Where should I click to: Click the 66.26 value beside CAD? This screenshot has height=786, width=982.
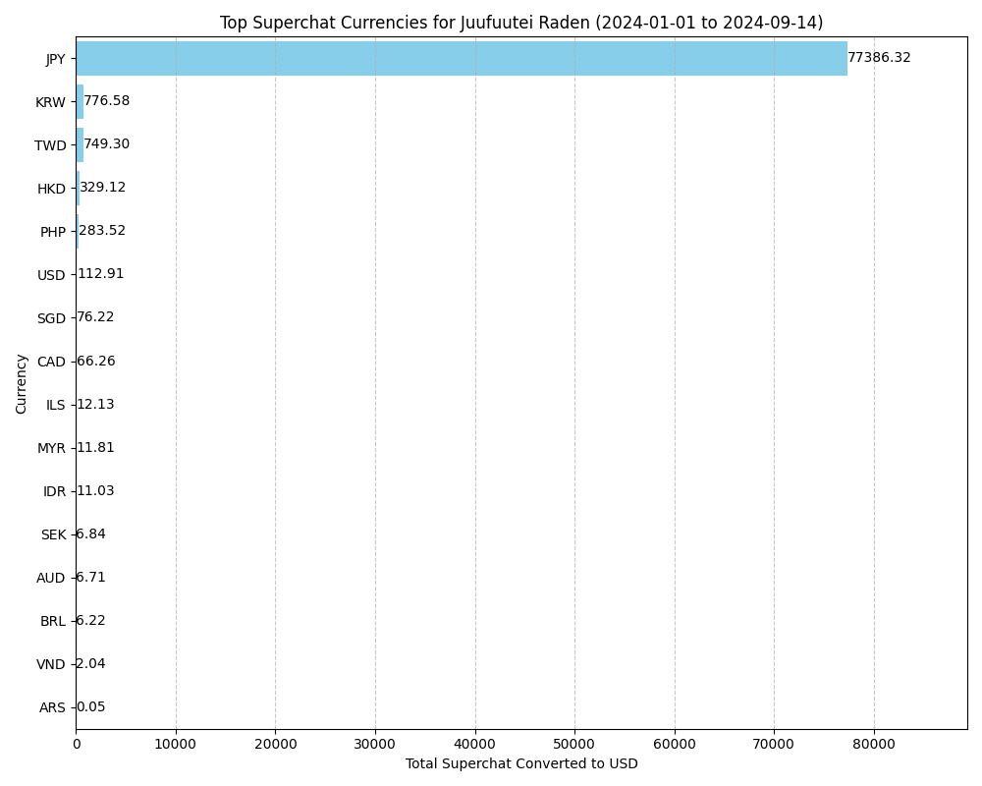pyautogui.click(x=95, y=362)
